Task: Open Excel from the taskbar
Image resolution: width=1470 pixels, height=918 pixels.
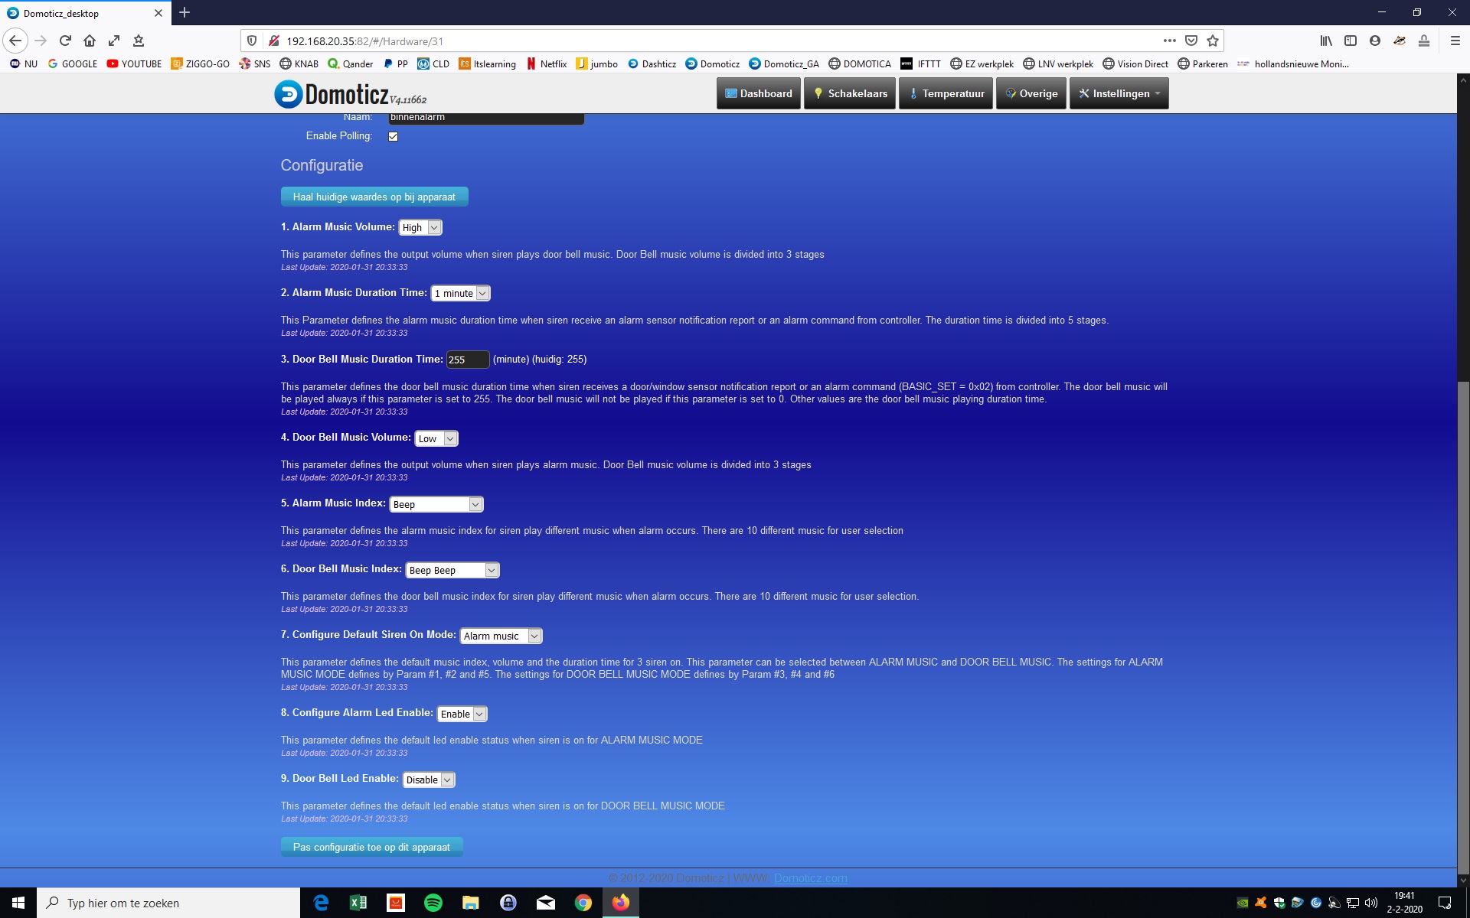Action: tap(358, 903)
